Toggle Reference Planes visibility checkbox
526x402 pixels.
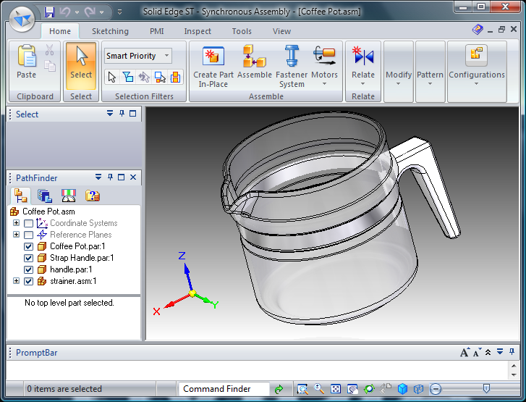tap(28, 235)
